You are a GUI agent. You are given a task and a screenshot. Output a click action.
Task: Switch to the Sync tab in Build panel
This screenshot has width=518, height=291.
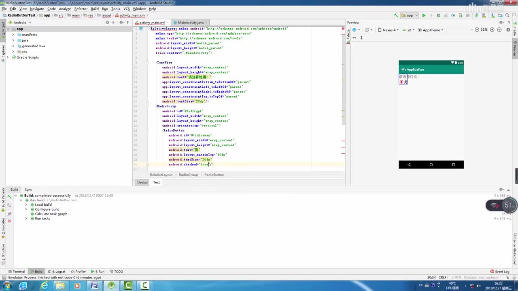point(28,190)
